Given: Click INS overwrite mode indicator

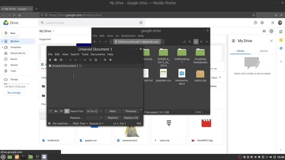Looking at the screenshot, I should 138,124.
